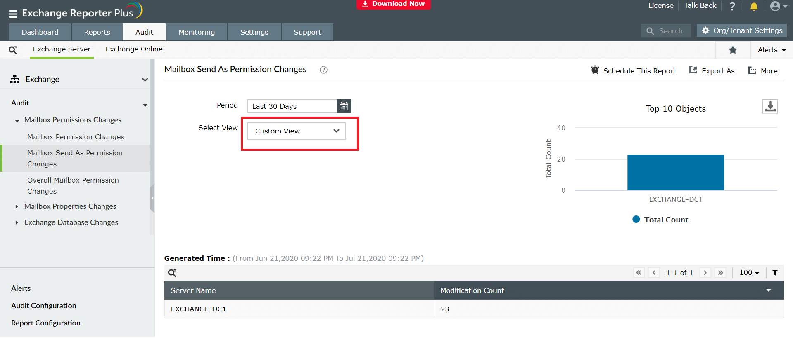This screenshot has width=793, height=344.
Task: Click the EXCHANGE-DC1 chart bar
Action: [676, 173]
